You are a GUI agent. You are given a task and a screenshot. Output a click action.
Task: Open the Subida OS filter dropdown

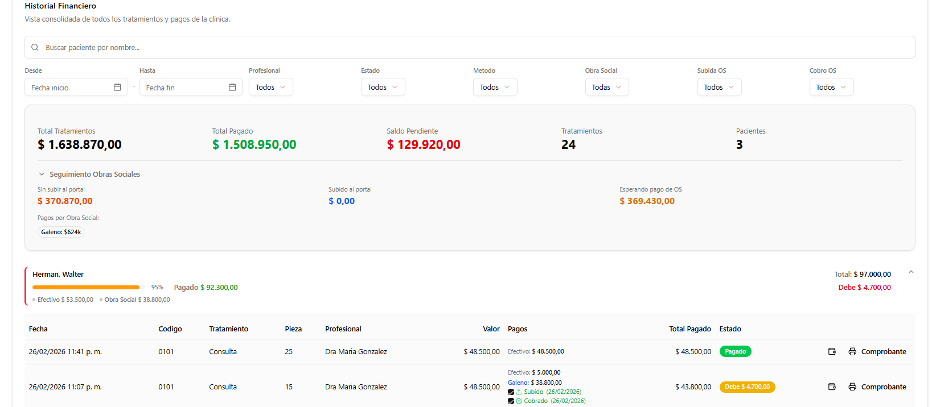[719, 87]
